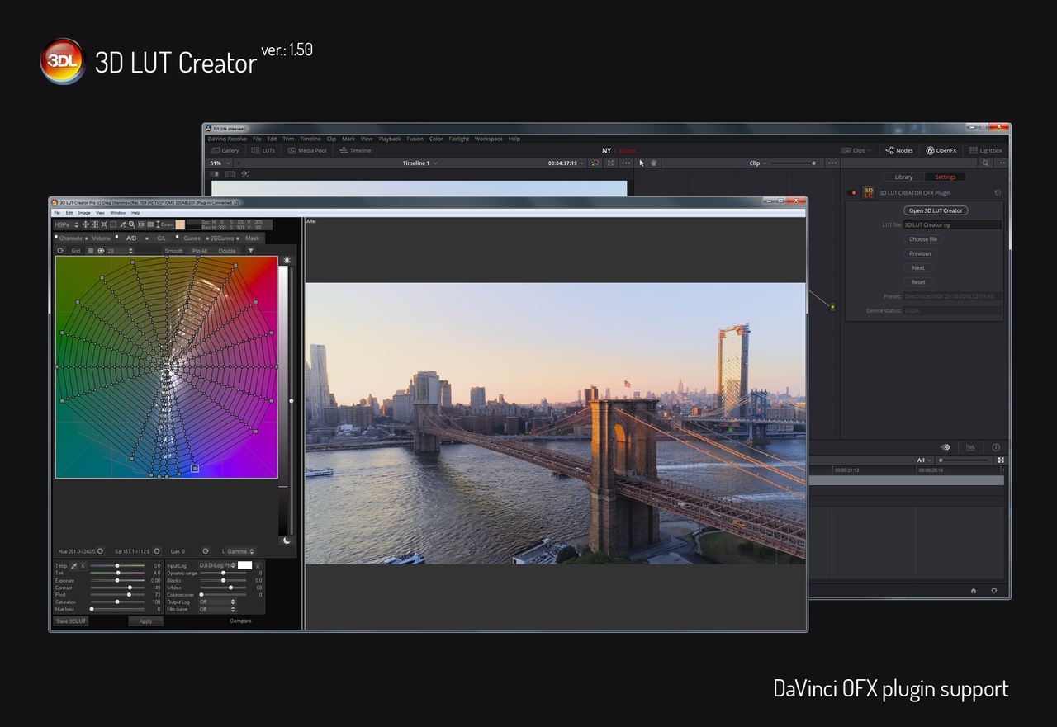Toggle the Mask checkbox
Screen dimensions: 1057x727
pos(238,238)
